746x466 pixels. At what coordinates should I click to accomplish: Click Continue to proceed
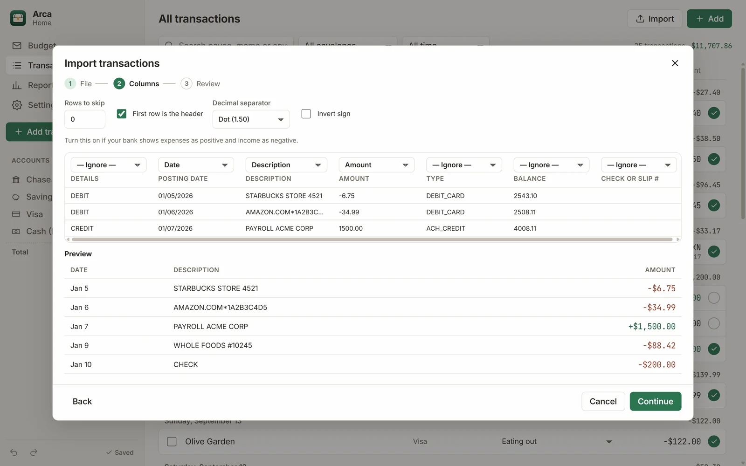(655, 401)
